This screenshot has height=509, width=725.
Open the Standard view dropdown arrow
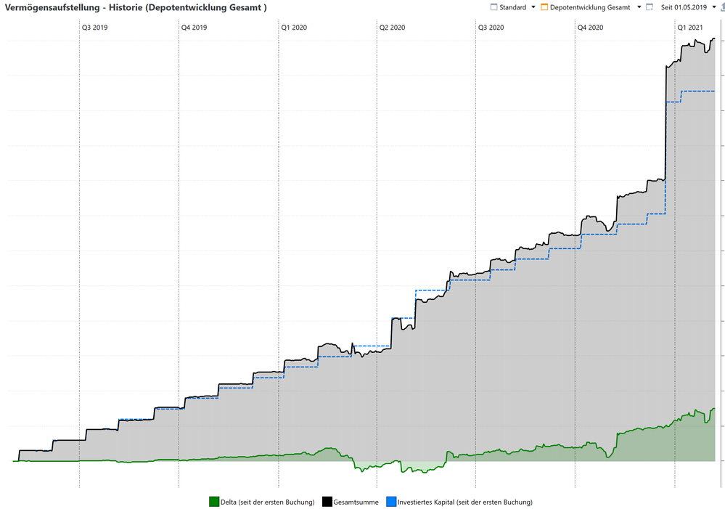(533, 7)
